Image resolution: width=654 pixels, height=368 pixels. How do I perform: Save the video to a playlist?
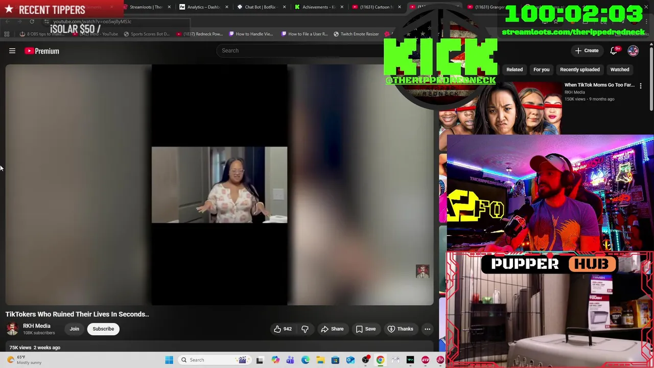pos(366,329)
